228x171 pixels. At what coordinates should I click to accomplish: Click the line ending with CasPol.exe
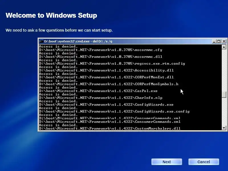point(98,91)
